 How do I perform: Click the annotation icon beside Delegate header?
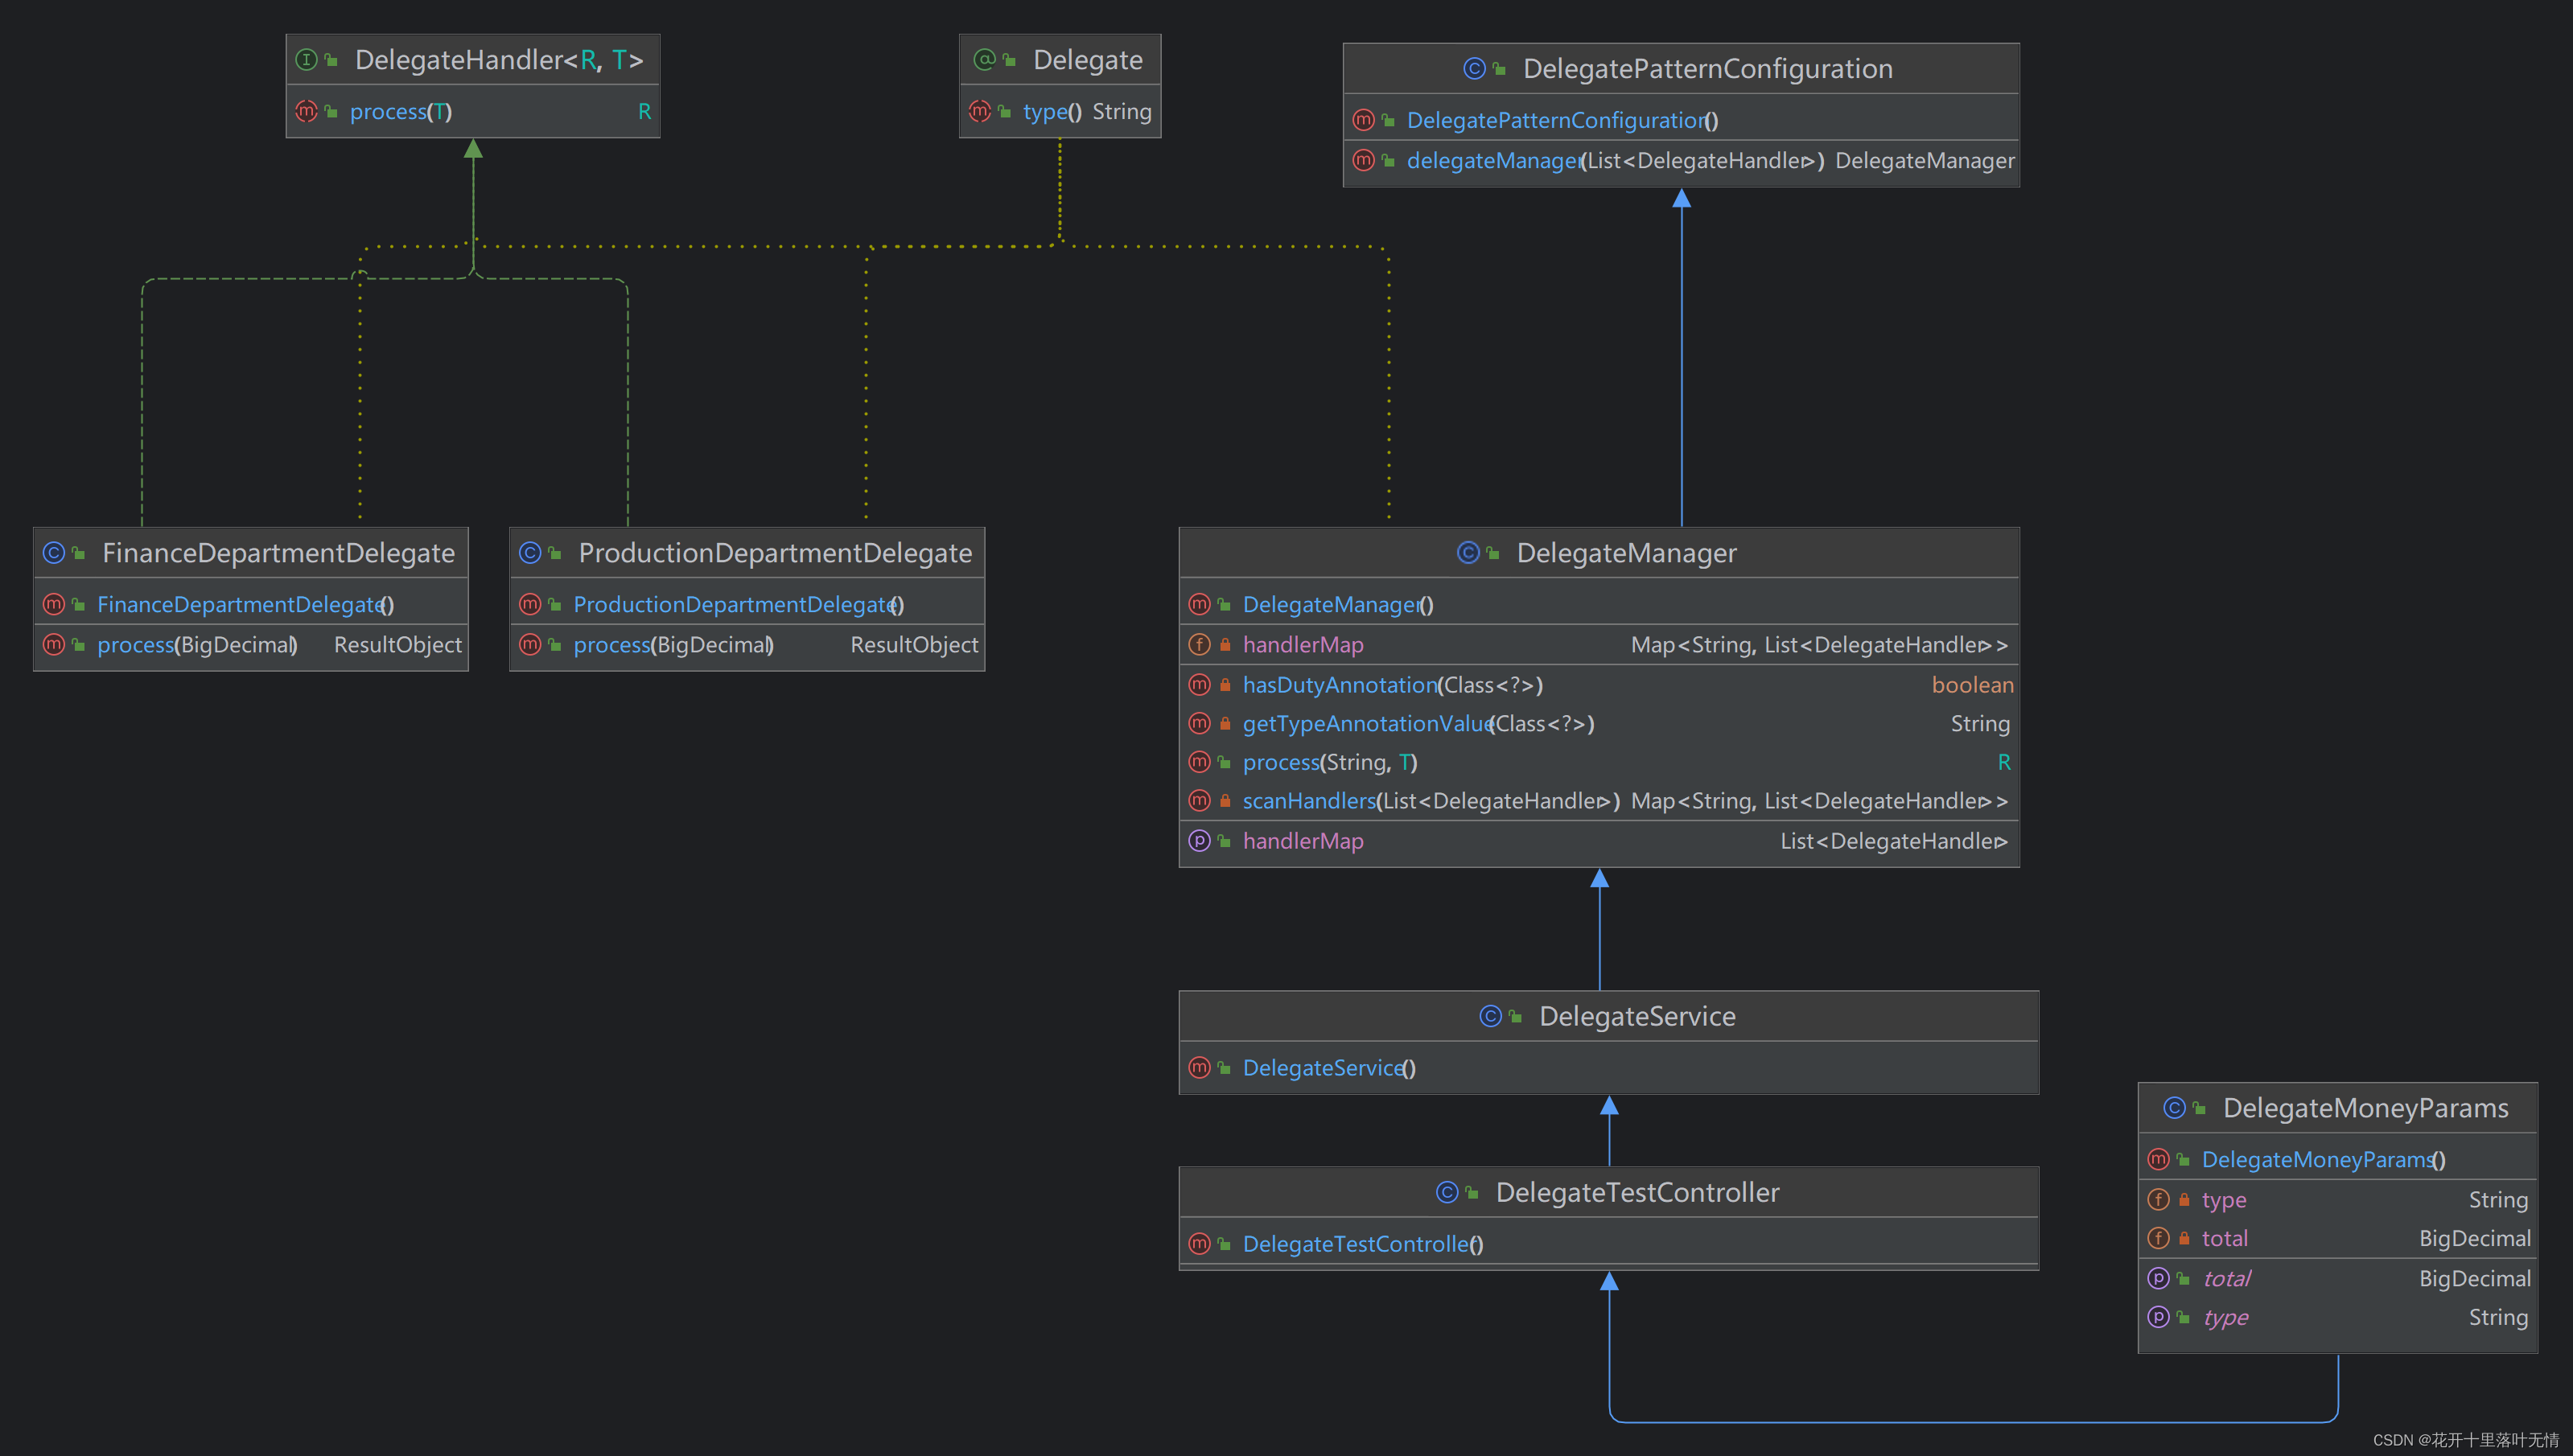click(x=985, y=60)
